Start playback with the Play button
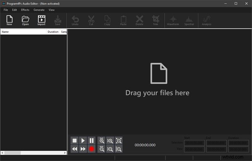Viewport: 252px width, 161px height. [x=83, y=141]
